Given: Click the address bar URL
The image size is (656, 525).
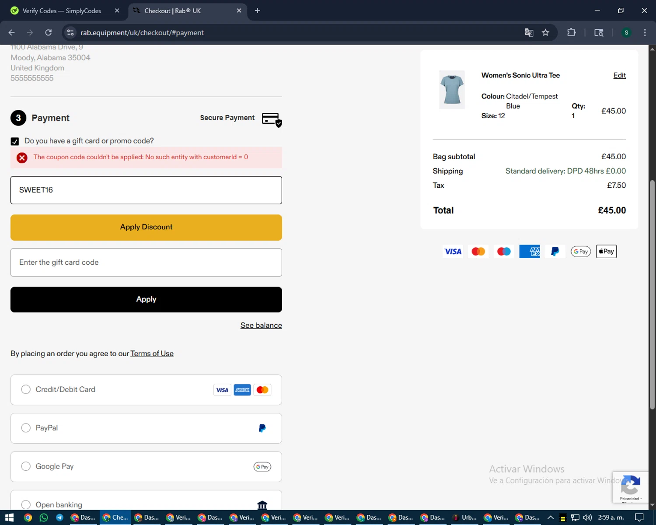Looking at the screenshot, I should (142, 33).
